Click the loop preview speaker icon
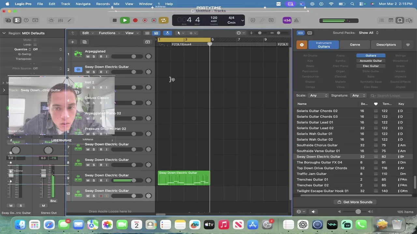417x234 pixels. 313,212
